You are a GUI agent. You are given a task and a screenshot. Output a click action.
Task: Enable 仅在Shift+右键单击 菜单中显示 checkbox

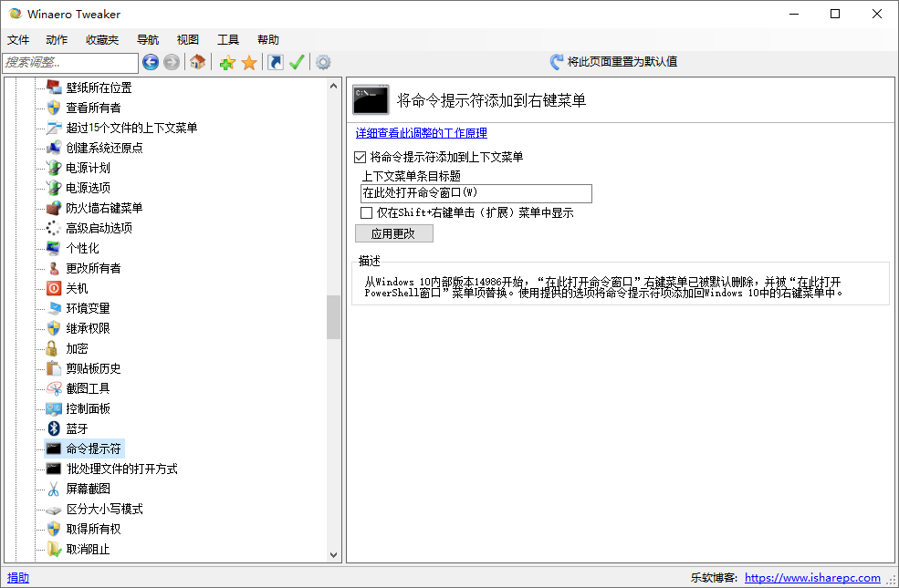[x=367, y=212]
